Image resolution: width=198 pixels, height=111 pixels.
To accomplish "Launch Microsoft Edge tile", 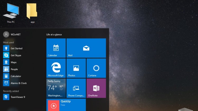I will tap(56, 68).
